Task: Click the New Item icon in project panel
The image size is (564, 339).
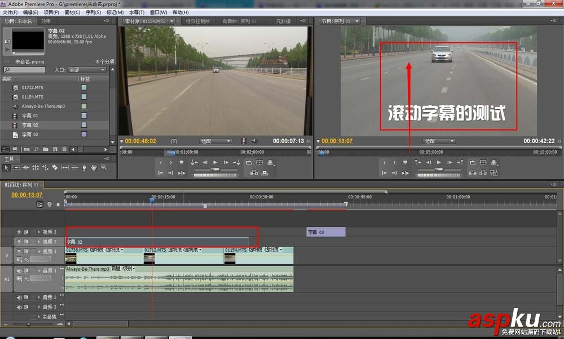Action: click(x=55, y=149)
